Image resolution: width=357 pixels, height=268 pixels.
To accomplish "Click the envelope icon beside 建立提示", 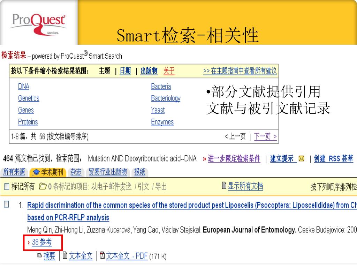I will (x=301, y=159).
